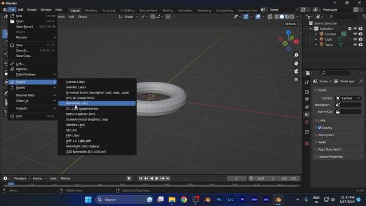The width and height of the screenshot is (366, 206).
Task: Hide Camera in viewport via eye icon
Action: coord(355,34)
